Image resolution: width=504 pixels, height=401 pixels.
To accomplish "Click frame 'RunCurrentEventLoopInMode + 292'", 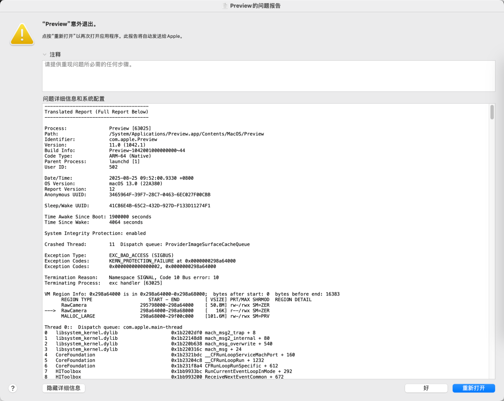I will 248,371.
